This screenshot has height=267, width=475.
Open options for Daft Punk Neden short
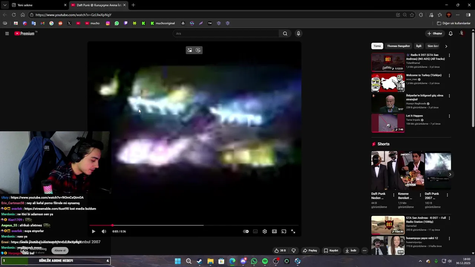click(x=394, y=195)
